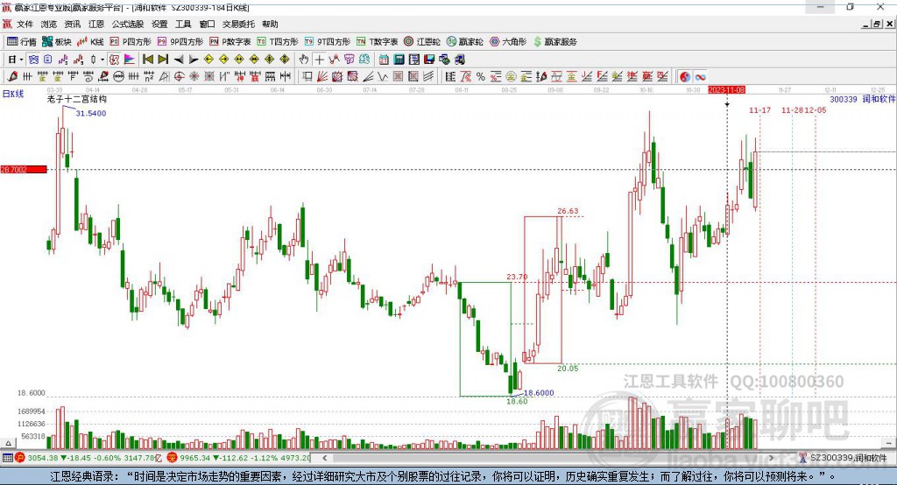This screenshot has height=485, width=897.
Task: Open P四方形 tool
Action: tap(131, 42)
